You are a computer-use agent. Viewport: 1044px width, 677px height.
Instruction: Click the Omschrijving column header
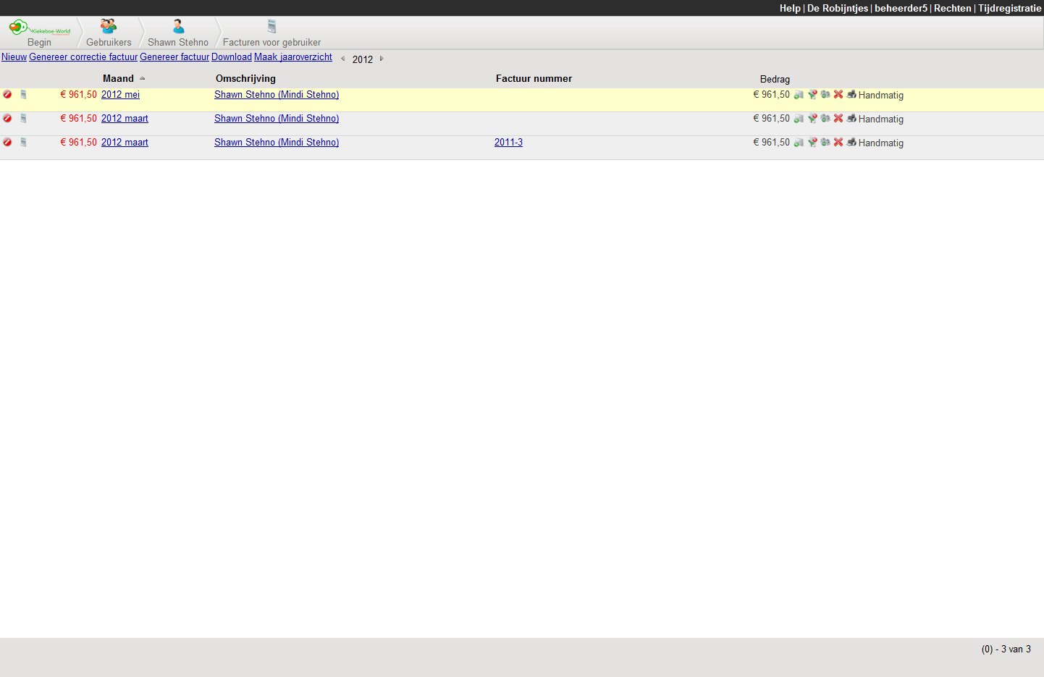coord(245,78)
